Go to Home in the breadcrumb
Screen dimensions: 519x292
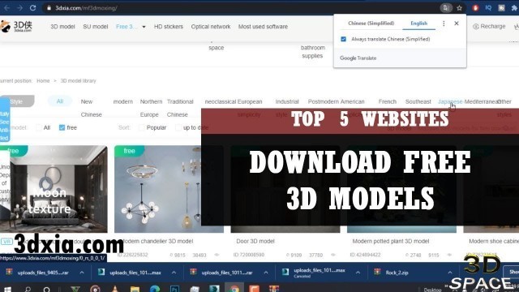43,81
